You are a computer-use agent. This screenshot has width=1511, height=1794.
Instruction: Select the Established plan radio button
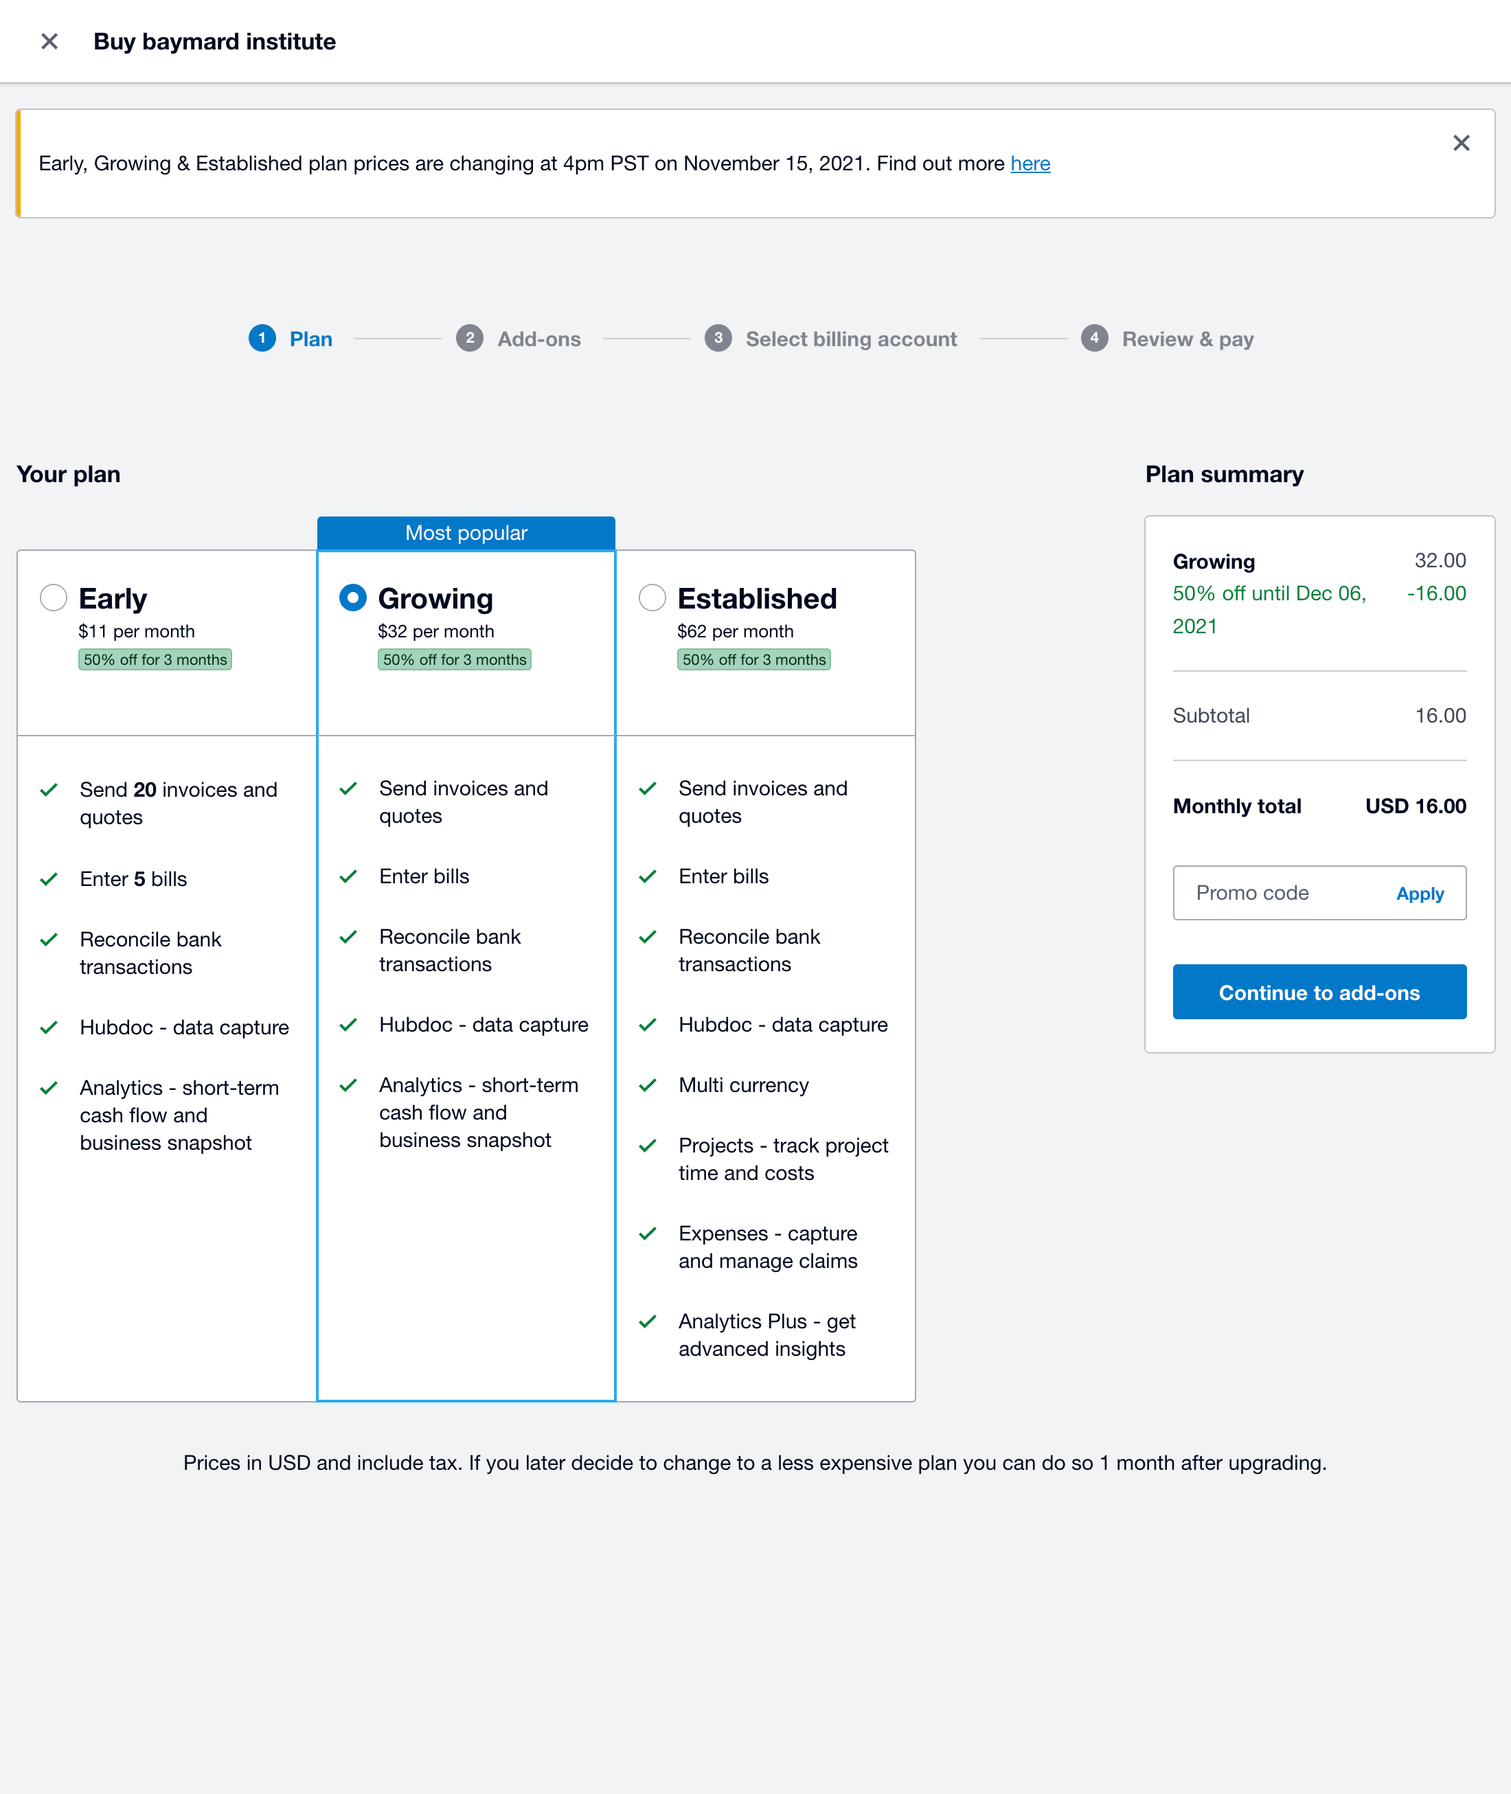652,597
